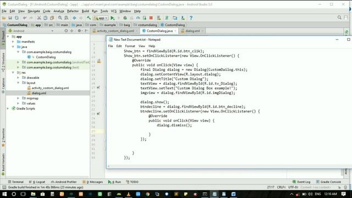Click the Debug app bug icon
The width and height of the screenshot is (352, 198).
pyautogui.click(x=125, y=18)
